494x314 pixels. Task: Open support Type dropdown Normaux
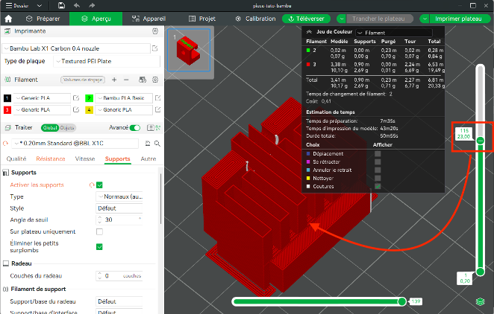[119, 196]
